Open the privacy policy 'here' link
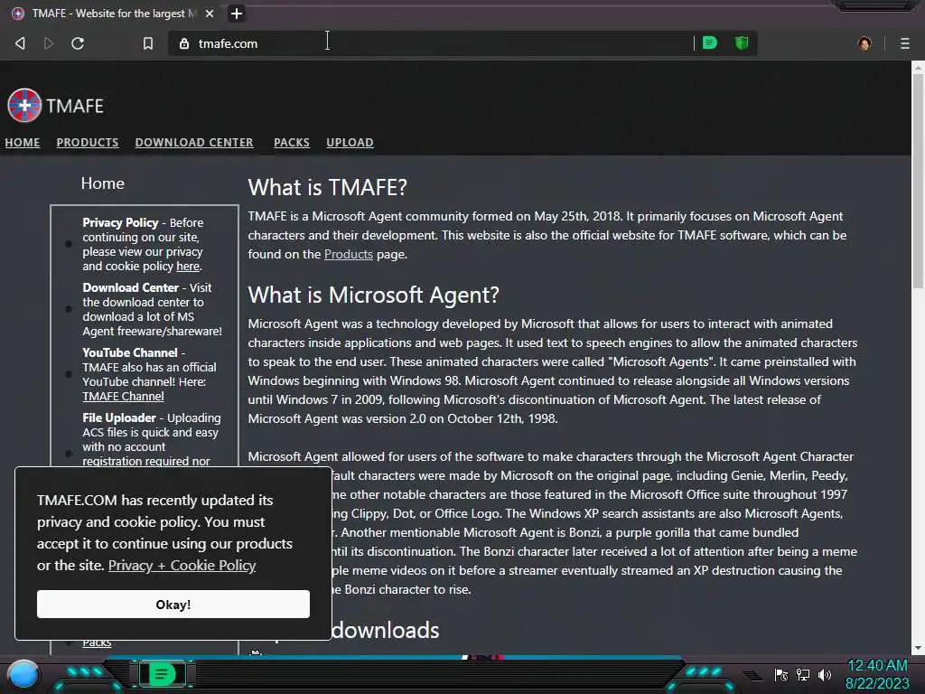 [188, 267]
